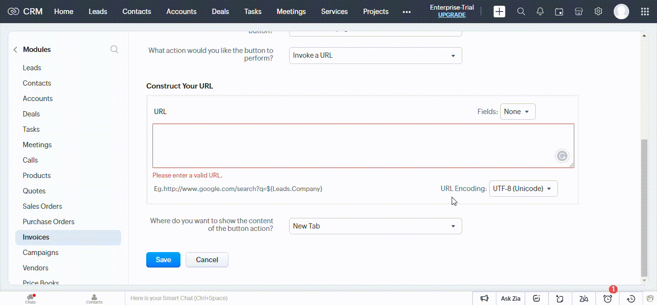This screenshot has height=305, width=657.
Task: Open reminders alarm clock icon
Action: pyautogui.click(x=607, y=298)
